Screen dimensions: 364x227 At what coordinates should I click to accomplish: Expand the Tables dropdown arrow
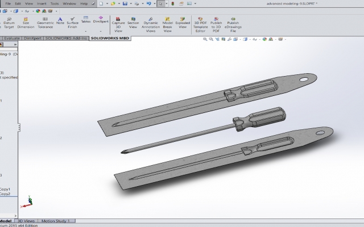tap(86, 31)
